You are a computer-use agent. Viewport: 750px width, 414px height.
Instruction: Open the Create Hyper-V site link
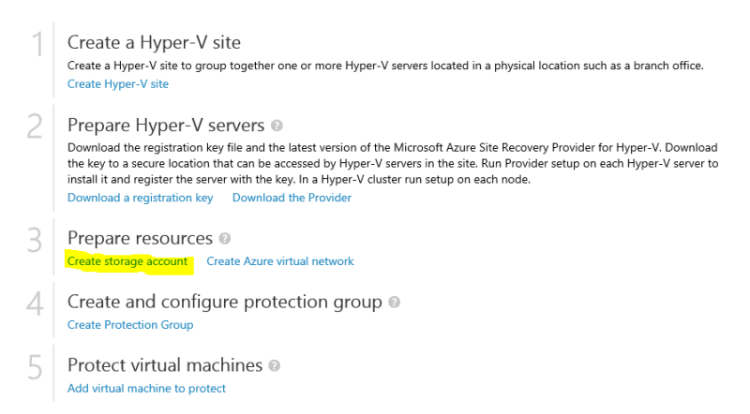click(117, 84)
